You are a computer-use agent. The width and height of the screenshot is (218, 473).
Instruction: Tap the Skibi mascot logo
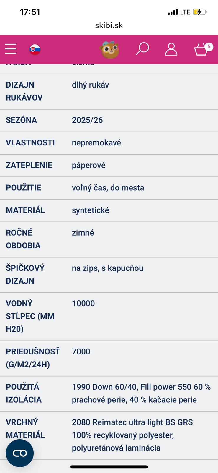(110, 49)
